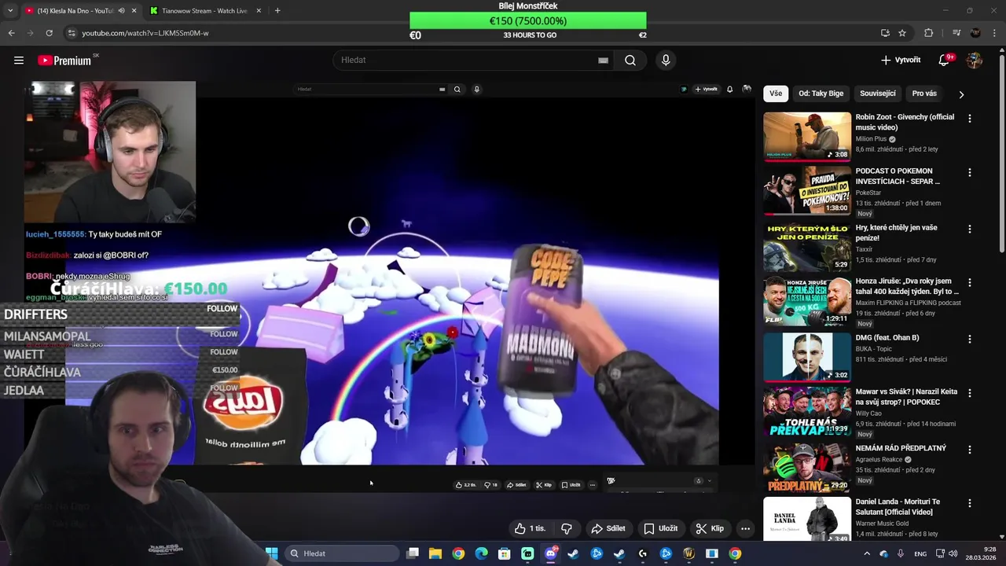Open title Honza Jiruše Dva roky jsem tahal
1006x566 pixels.
tap(907, 286)
